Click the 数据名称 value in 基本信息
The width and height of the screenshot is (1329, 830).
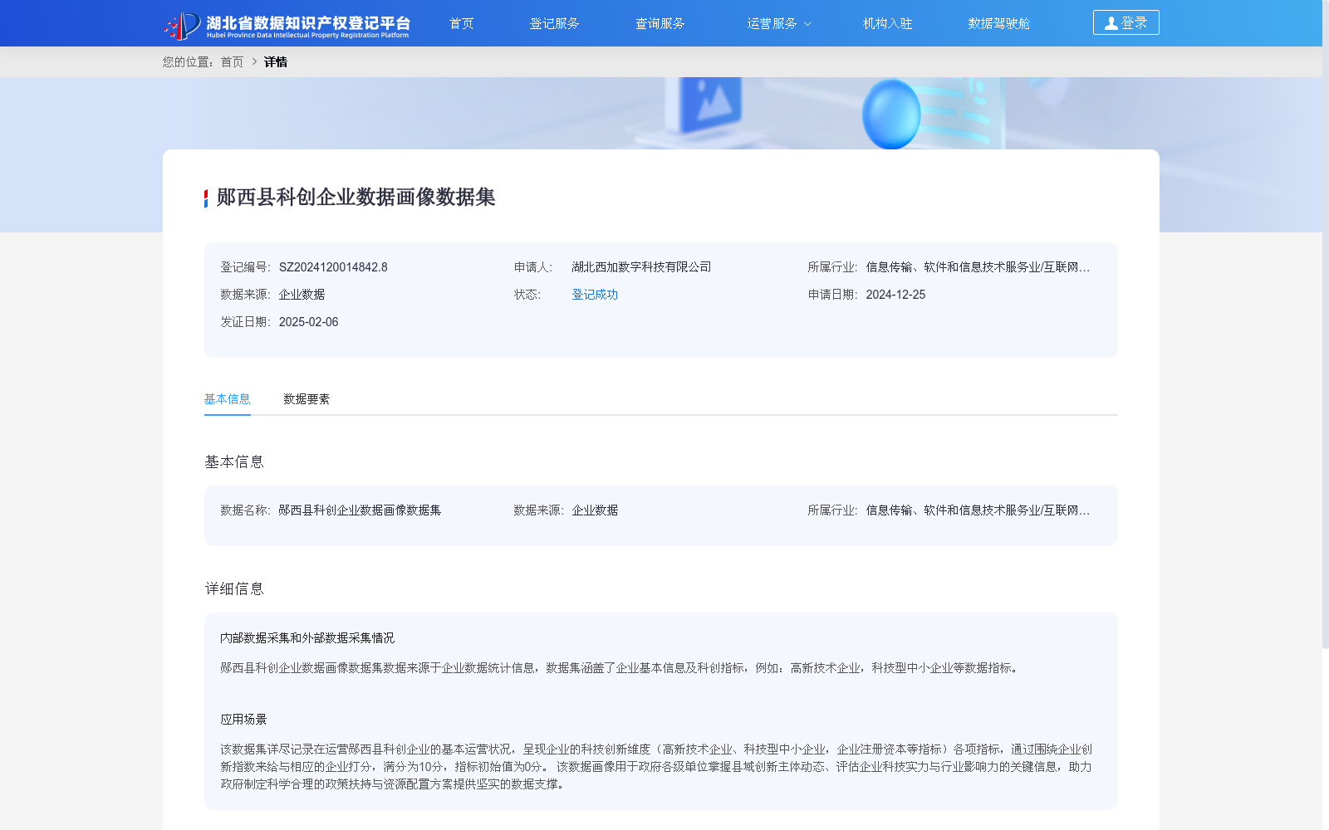pos(360,510)
